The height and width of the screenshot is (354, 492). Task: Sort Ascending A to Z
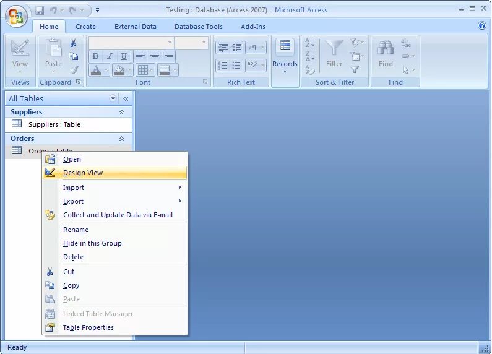[x=310, y=43]
